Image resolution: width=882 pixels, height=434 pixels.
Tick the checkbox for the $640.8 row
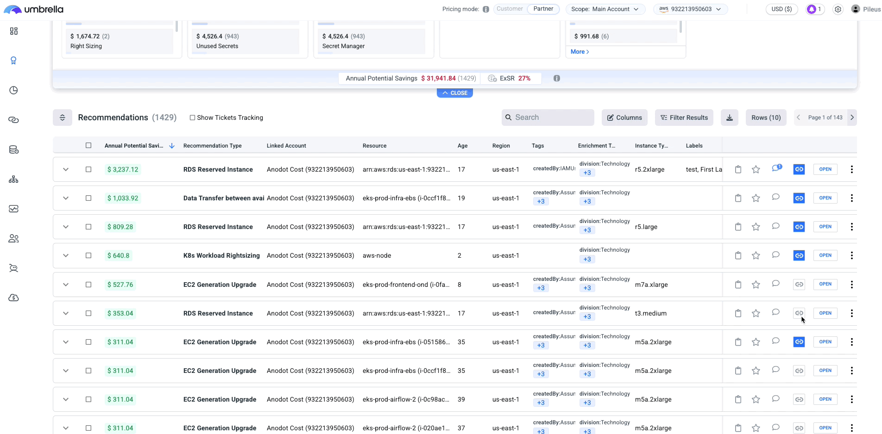[x=88, y=255]
